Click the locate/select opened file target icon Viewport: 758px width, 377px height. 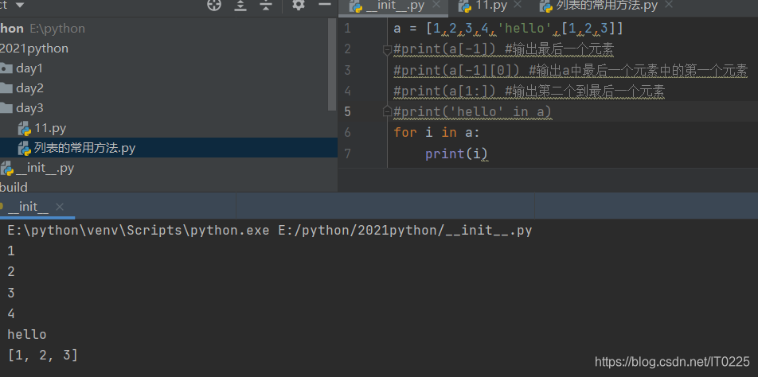tap(213, 6)
